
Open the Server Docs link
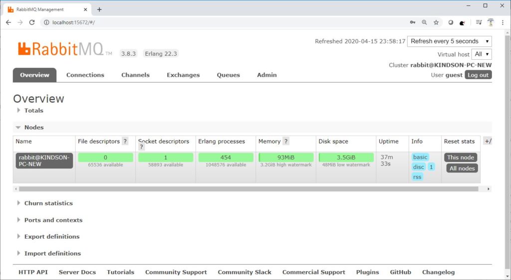click(x=77, y=272)
